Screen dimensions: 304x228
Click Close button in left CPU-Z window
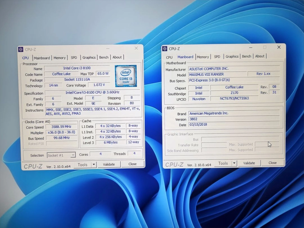pyautogui.click(x=133, y=164)
